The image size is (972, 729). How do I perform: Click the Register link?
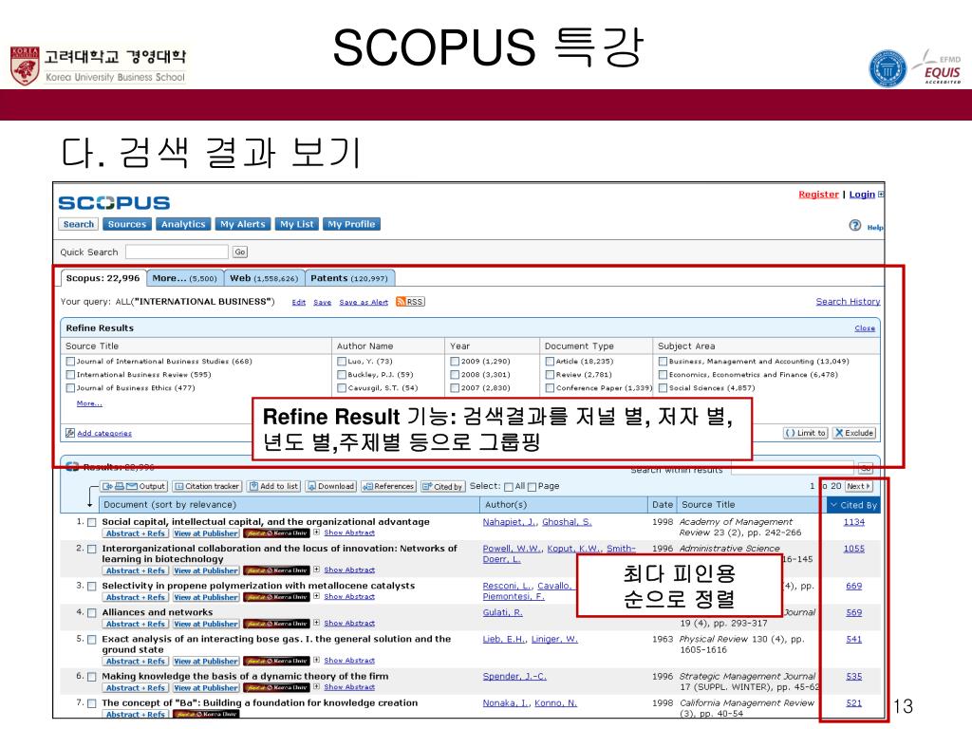(x=818, y=194)
